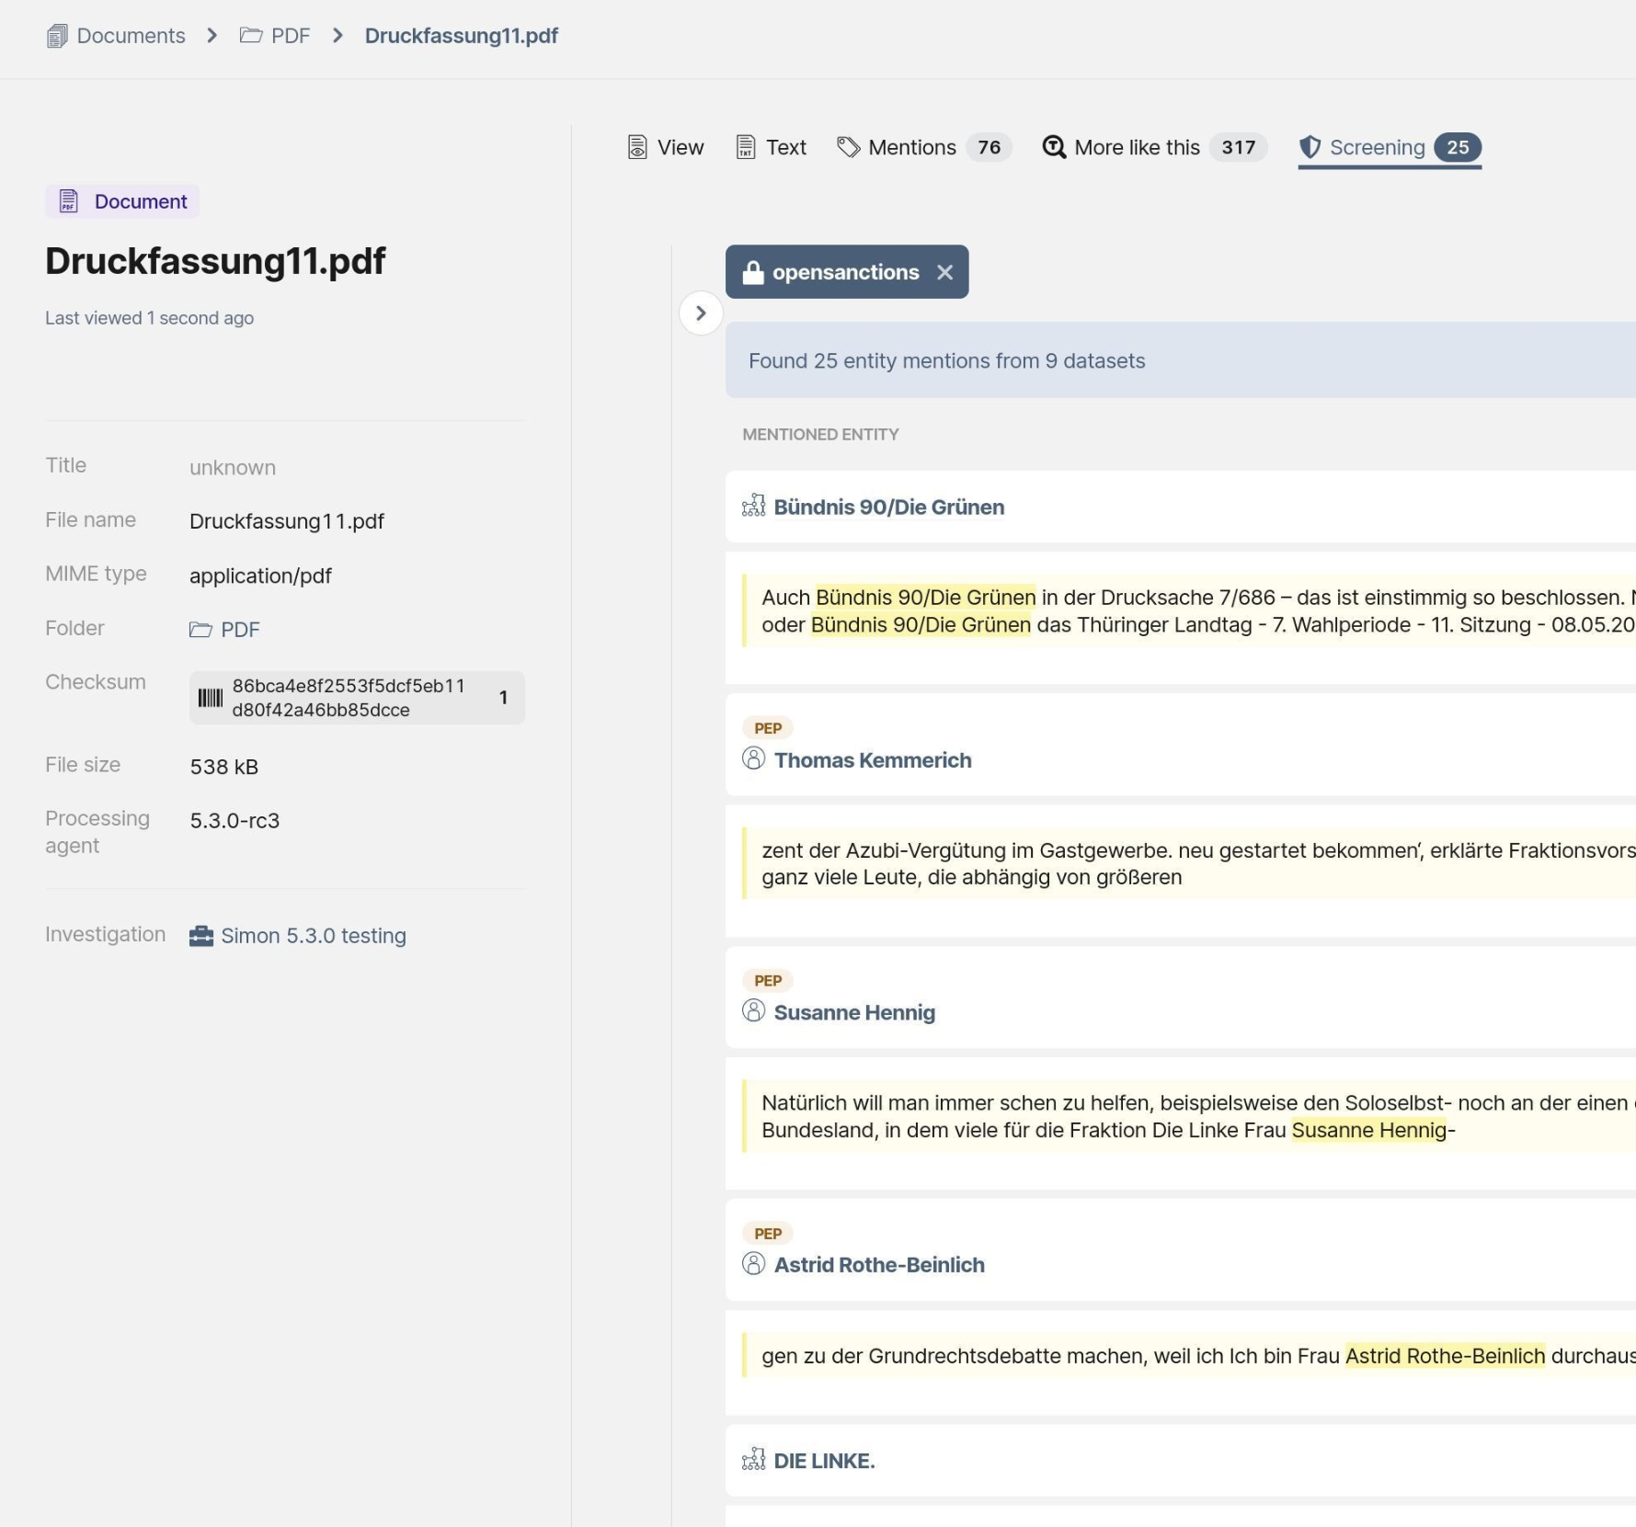Click the 'Last viewed 1 second ago' text

149,318
